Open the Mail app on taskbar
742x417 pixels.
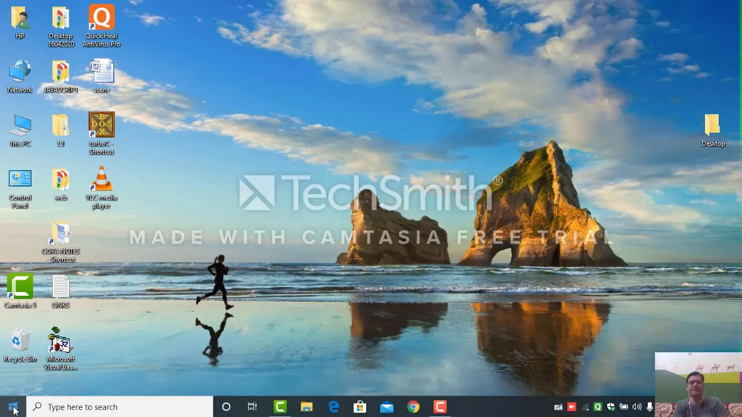tap(387, 407)
